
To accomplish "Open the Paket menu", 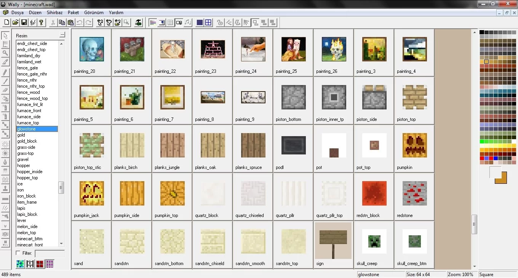I will tap(73, 13).
